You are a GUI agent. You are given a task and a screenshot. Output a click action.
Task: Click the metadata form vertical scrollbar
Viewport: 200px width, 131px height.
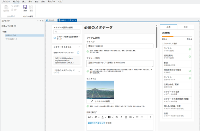point(157,37)
